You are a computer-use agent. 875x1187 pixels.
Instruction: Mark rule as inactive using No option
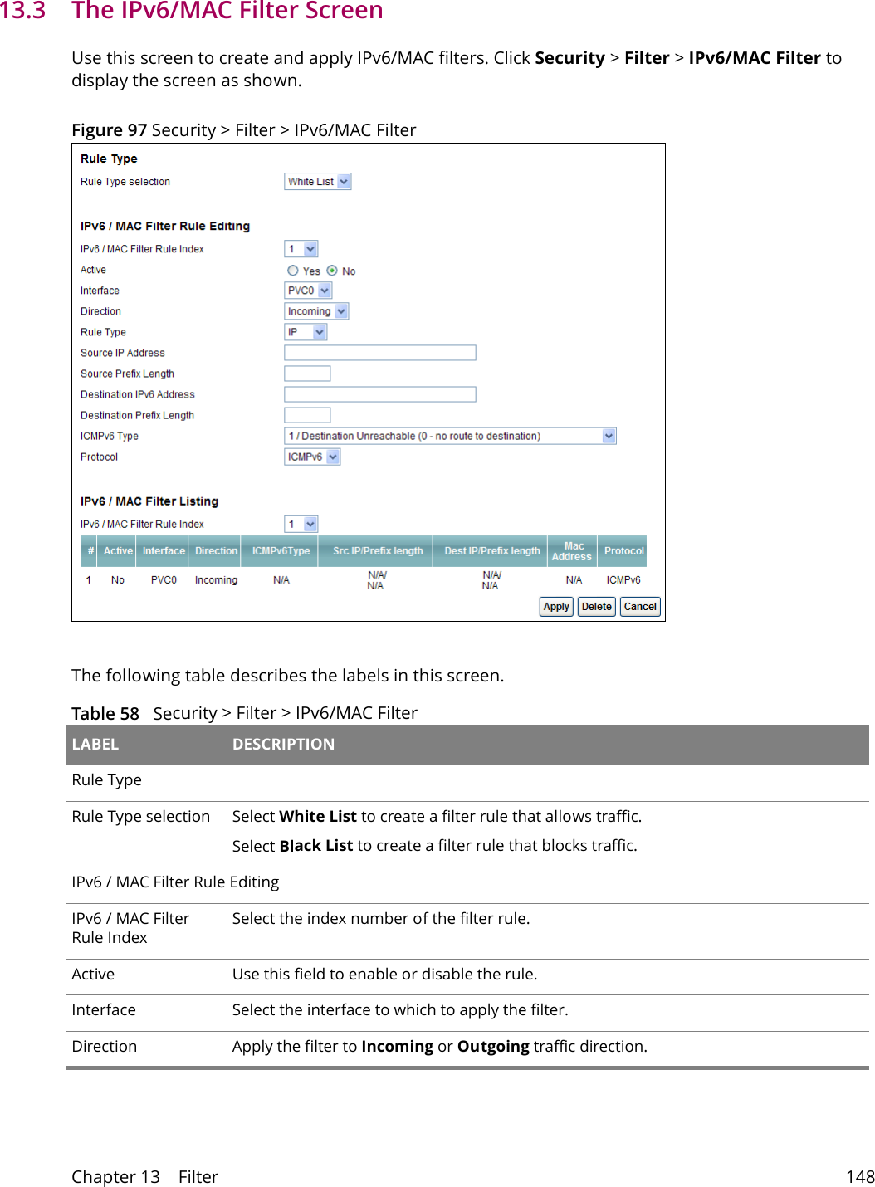[333, 270]
